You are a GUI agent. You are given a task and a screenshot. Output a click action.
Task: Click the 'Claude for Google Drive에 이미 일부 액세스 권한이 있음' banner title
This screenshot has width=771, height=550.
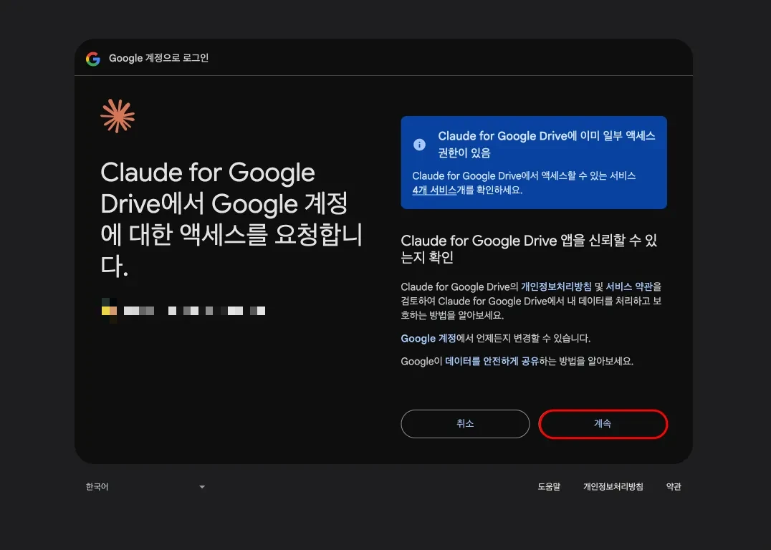point(546,144)
